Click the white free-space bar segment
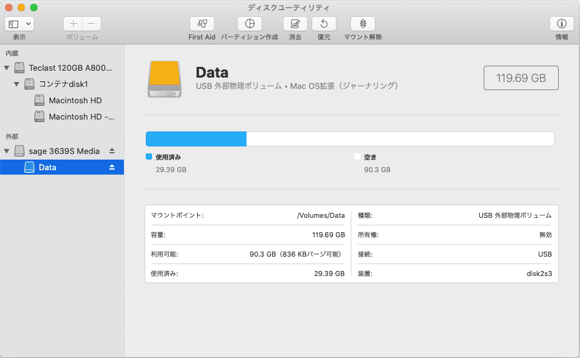The height and width of the screenshot is (358, 580). (x=400, y=139)
